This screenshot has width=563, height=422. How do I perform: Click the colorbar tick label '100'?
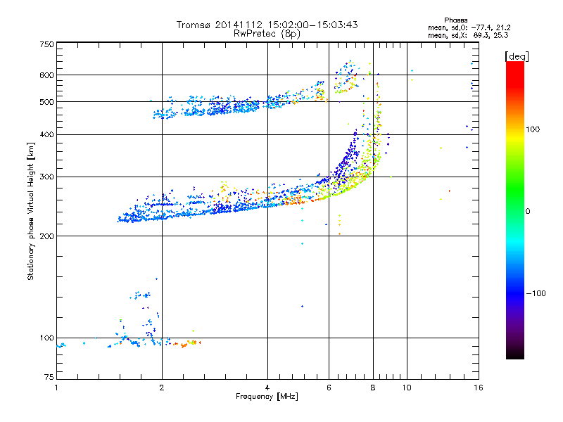pyautogui.click(x=533, y=129)
